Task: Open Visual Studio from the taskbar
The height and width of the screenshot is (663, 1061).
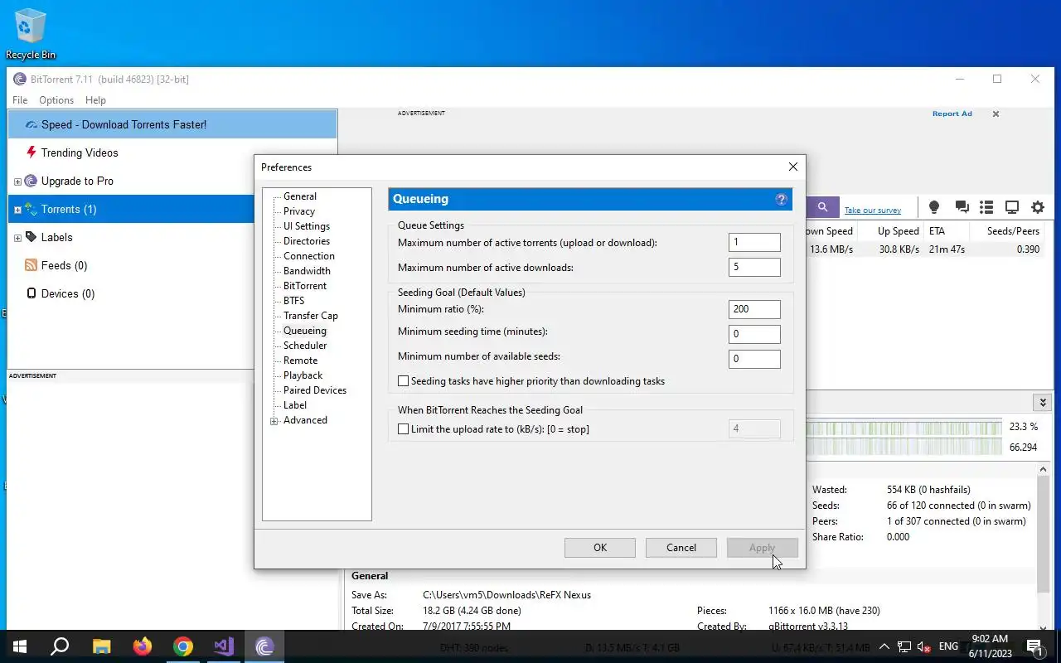Action: point(224,646)
